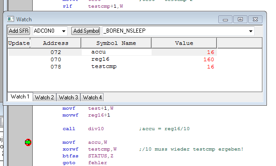Click the ';accu = reg16/10' comment
Screen dimensions: 276x166
click(x=164, y=129)
